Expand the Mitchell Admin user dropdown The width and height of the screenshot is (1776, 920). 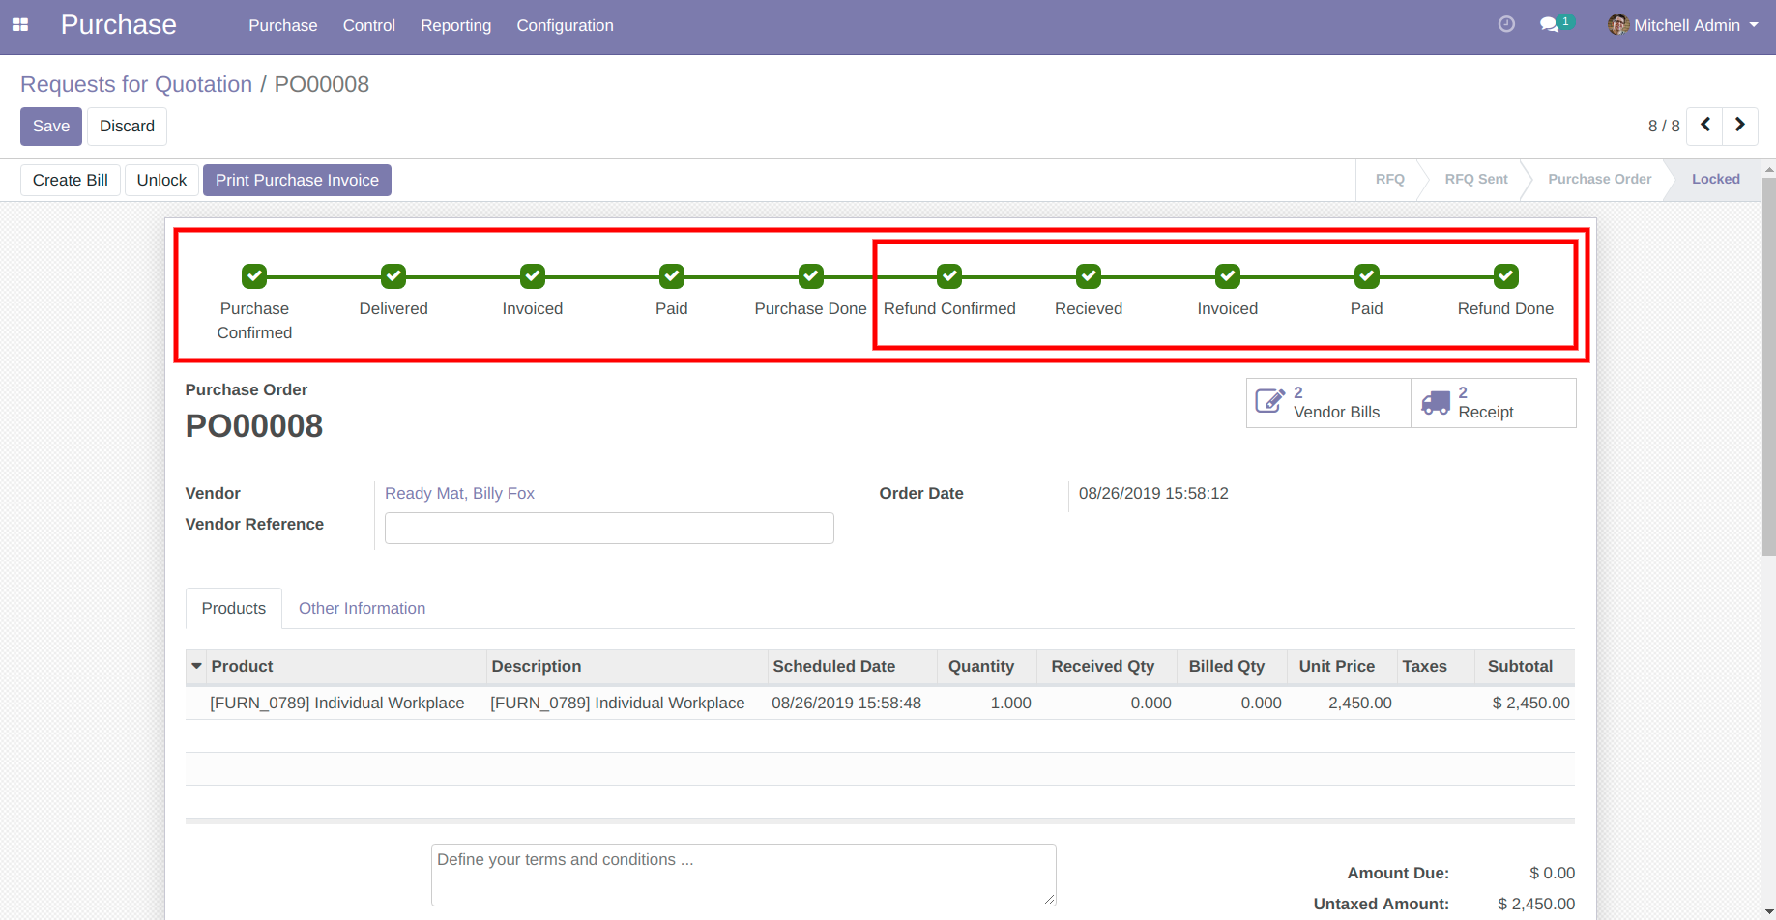pos(1753,25)
